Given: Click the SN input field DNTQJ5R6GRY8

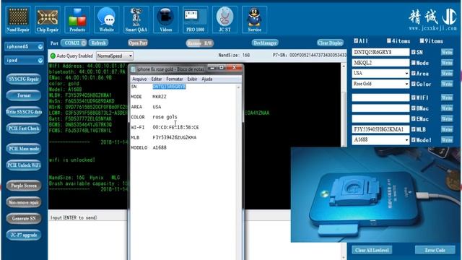Looking at the screenshot, I should (x=380, y=52).
